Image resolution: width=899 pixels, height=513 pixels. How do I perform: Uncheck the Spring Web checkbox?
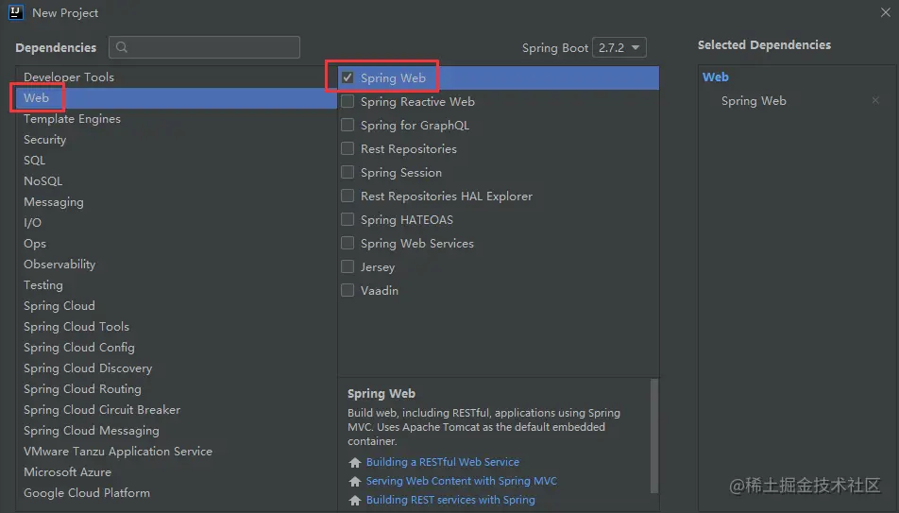click(348, 77)
